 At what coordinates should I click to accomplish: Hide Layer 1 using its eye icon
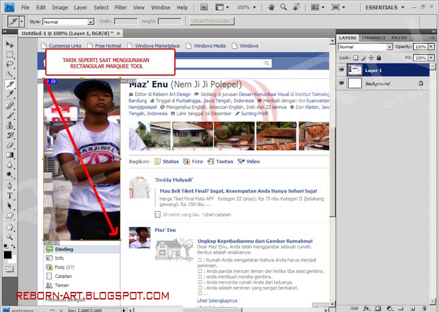tap(341, 70)
